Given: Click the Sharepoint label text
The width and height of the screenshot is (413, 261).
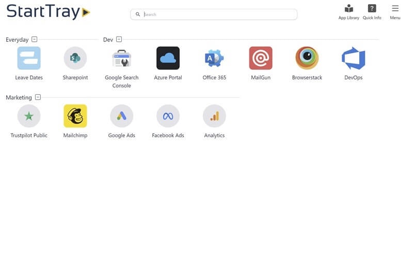Looking at the screenshot, I should 75,77.
